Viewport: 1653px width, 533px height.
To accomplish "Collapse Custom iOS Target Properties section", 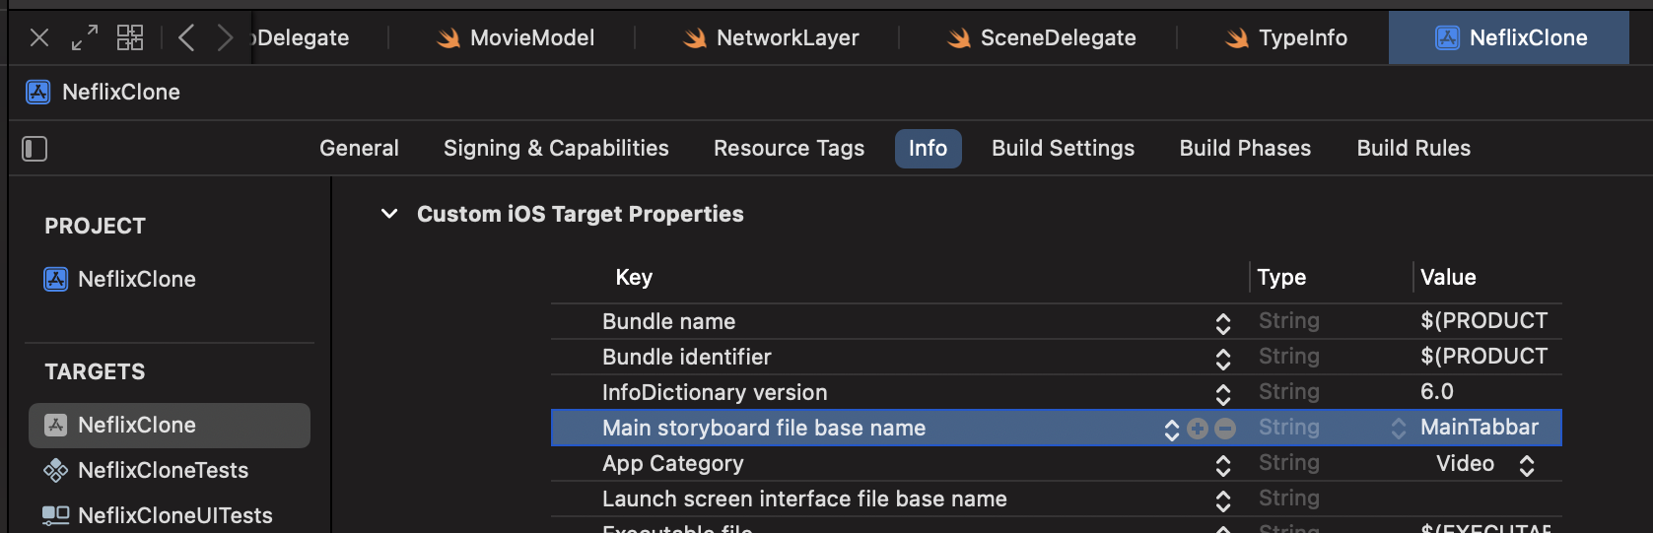I will (389, 214).
